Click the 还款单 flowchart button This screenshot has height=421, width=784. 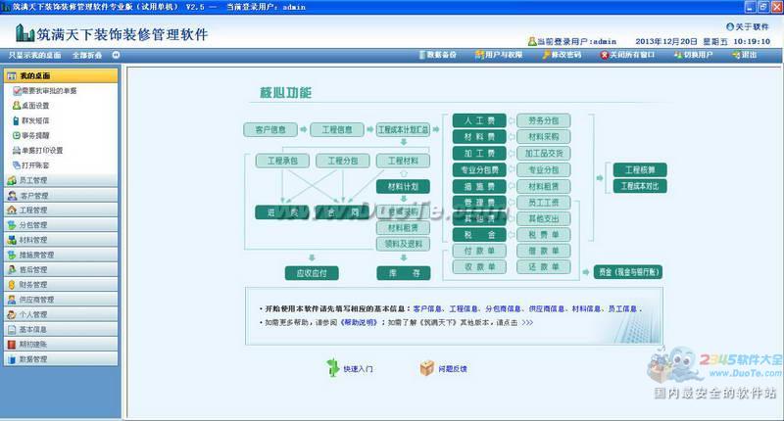point(544,267)
